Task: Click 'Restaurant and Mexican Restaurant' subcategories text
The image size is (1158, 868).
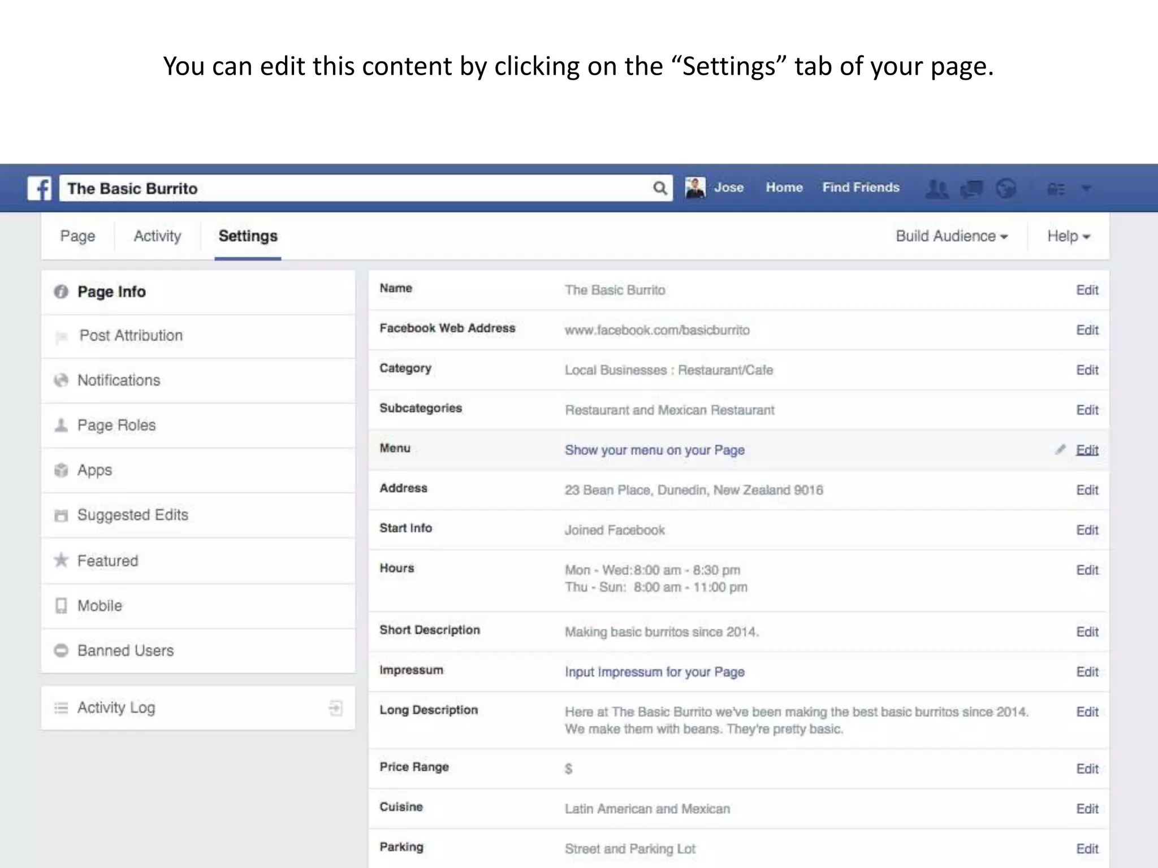Action: click(x=669, y=410)
